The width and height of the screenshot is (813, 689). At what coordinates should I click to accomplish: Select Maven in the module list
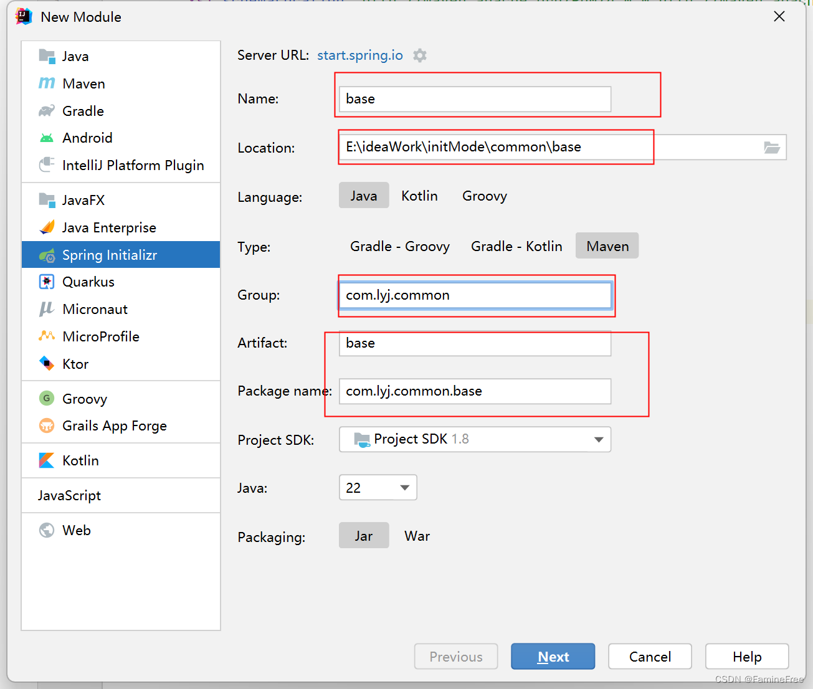121,83
